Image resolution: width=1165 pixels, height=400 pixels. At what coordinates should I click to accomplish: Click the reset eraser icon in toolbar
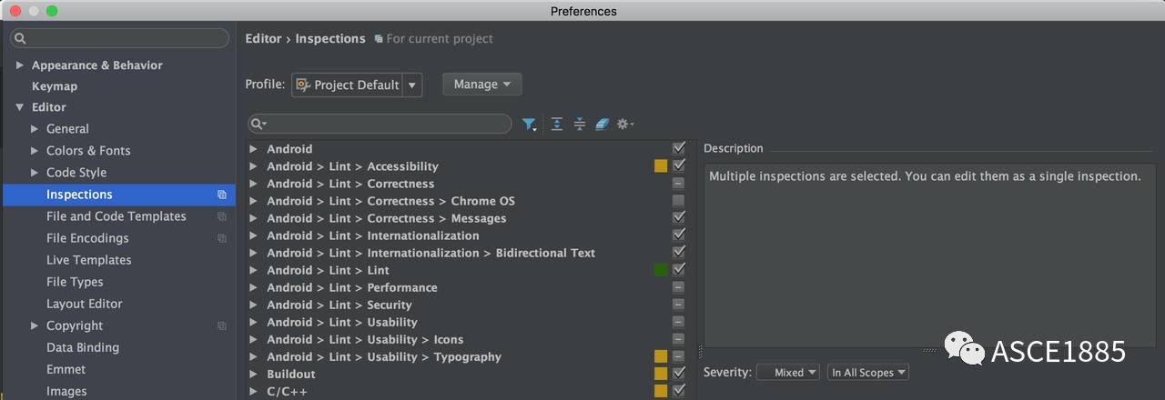coord(602,125)
